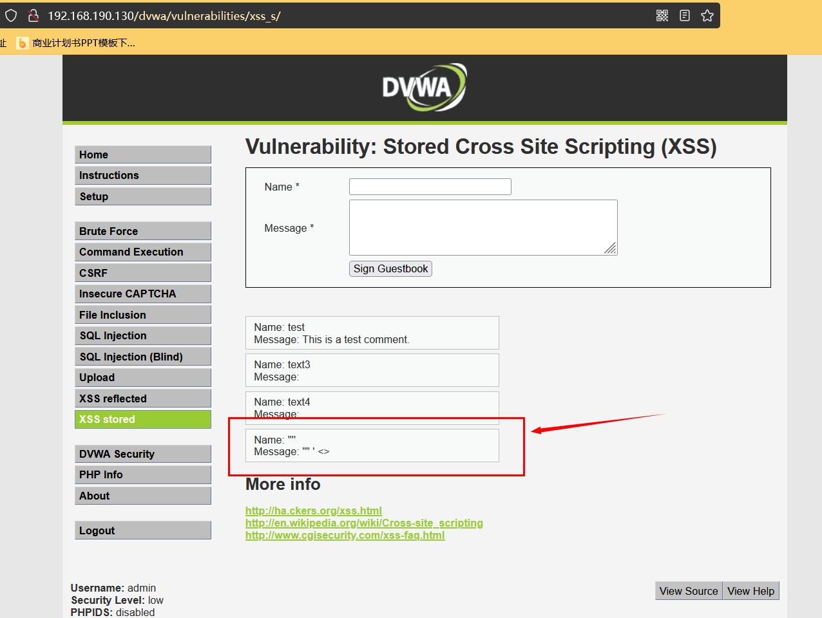Select the XSS stored menu item
822x618 pixels.
(143, 419)
